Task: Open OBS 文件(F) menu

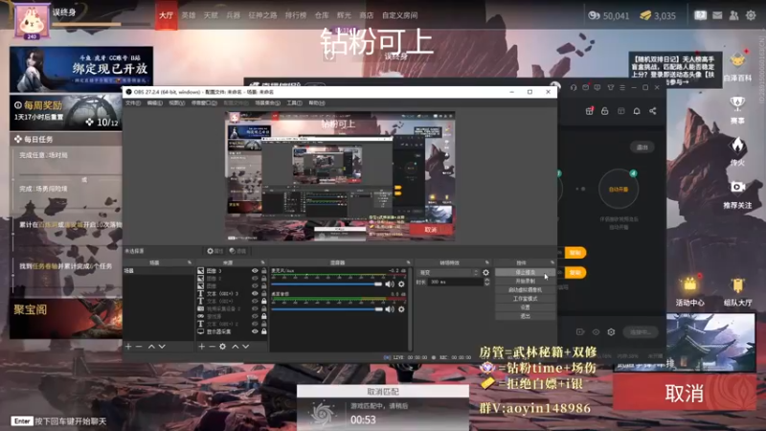Action: (x=133, y=103)
